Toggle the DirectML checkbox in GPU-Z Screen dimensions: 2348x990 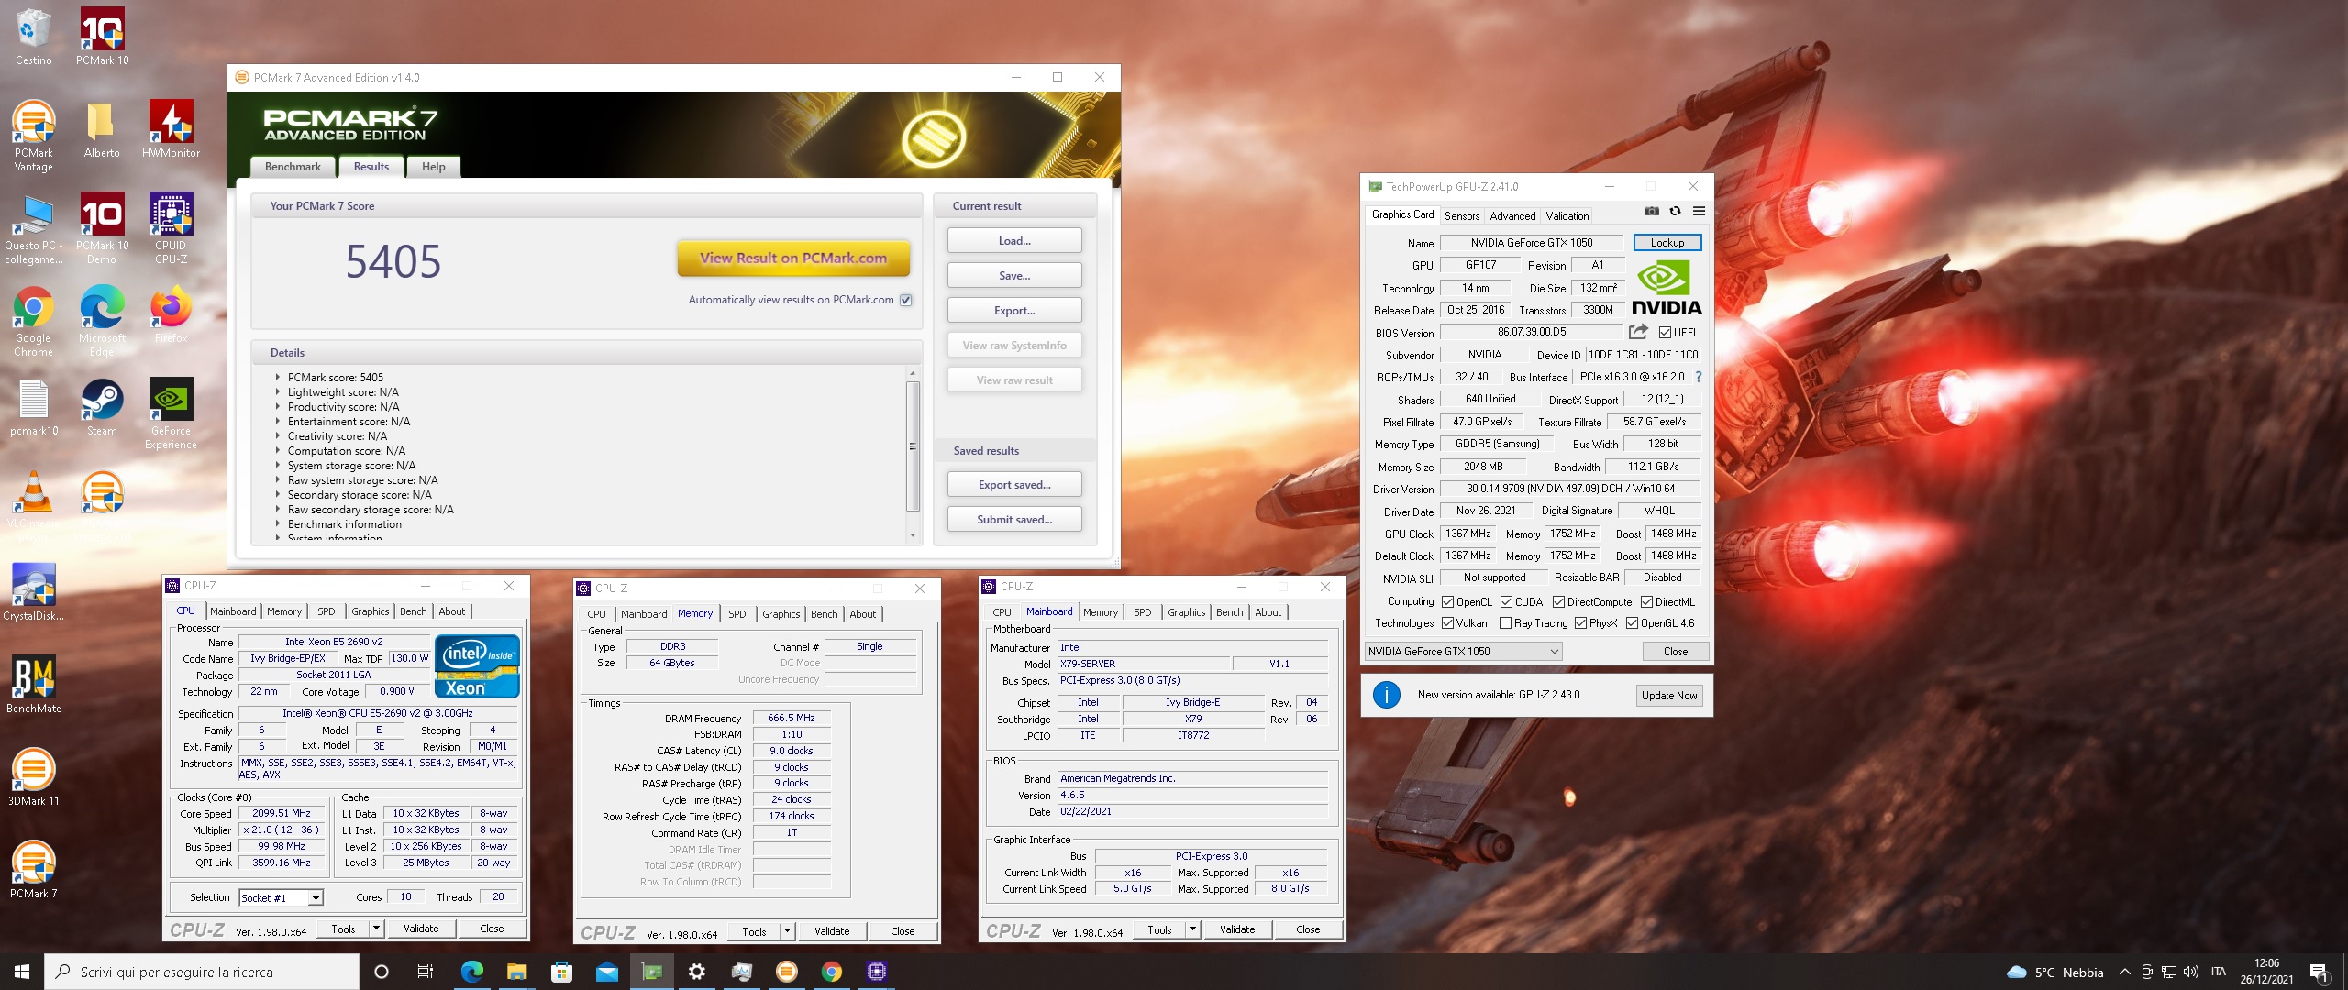click(1646, 602)
